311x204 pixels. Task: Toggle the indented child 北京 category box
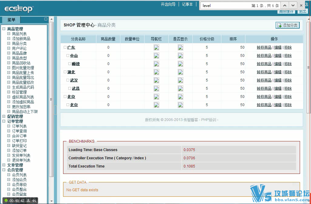tap(68, 105)
